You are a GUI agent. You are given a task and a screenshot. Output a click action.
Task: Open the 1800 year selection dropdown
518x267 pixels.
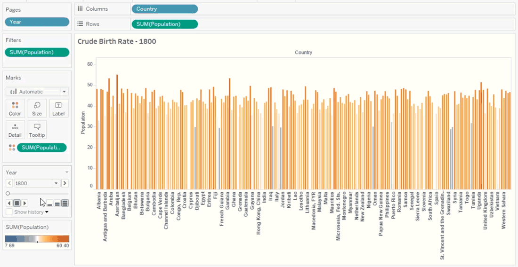coord(57,183)
